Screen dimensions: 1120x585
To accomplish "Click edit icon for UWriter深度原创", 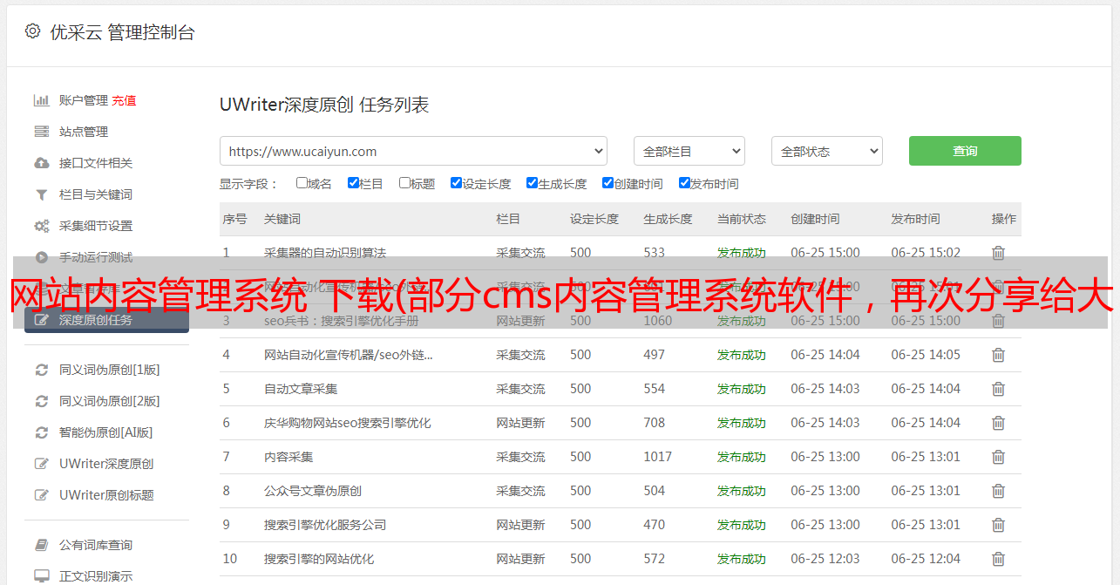I will tap(41, 464).
